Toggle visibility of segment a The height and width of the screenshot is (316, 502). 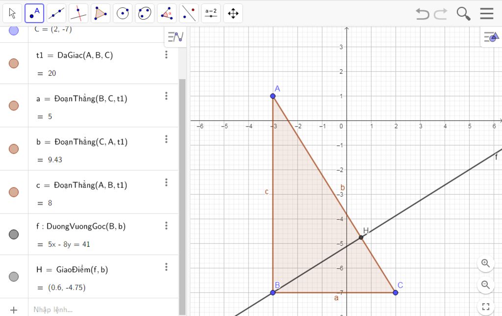point(14,106)
